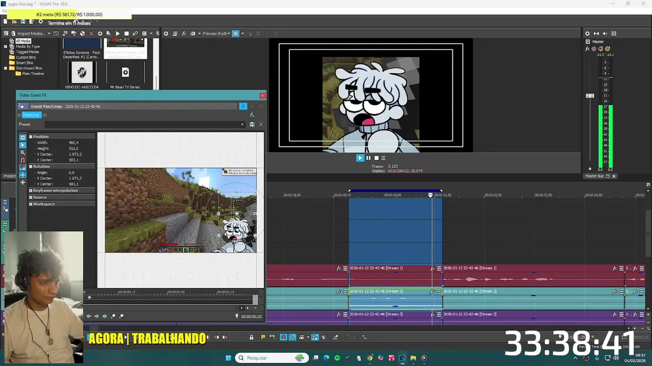This screenshot has width=652, height=366.
Task: Play the video preview
Action: coord(360,158)
